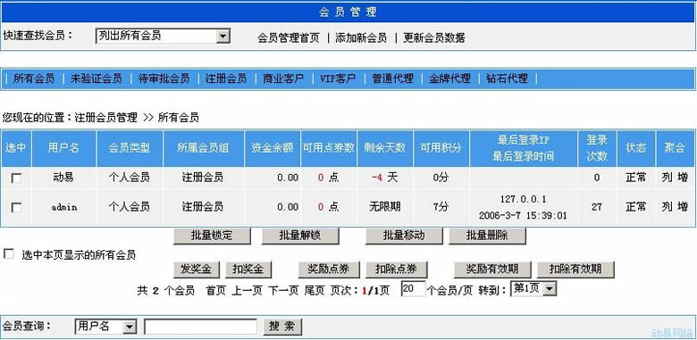Image resolution: width=697 pixels, height=340 pixels.
Task: Click the 7分 points cell
Action: point(441,207)
